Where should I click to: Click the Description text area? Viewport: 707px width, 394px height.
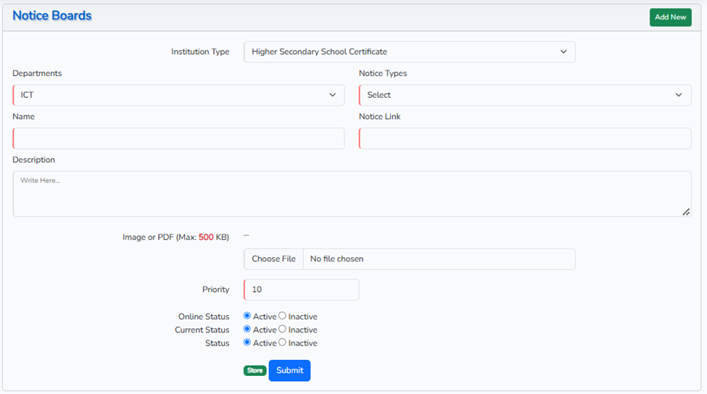352,193
